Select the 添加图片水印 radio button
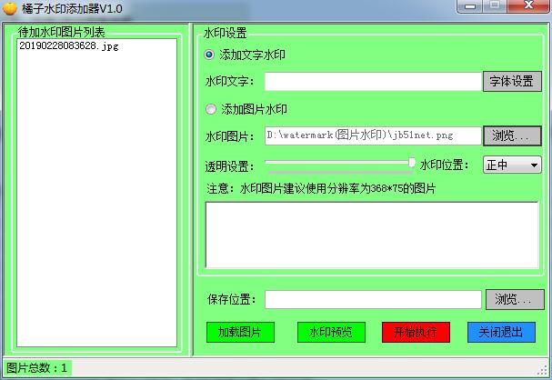Viewport: 552px width, 380px height. pyautogui.click(x=211, y=109)
